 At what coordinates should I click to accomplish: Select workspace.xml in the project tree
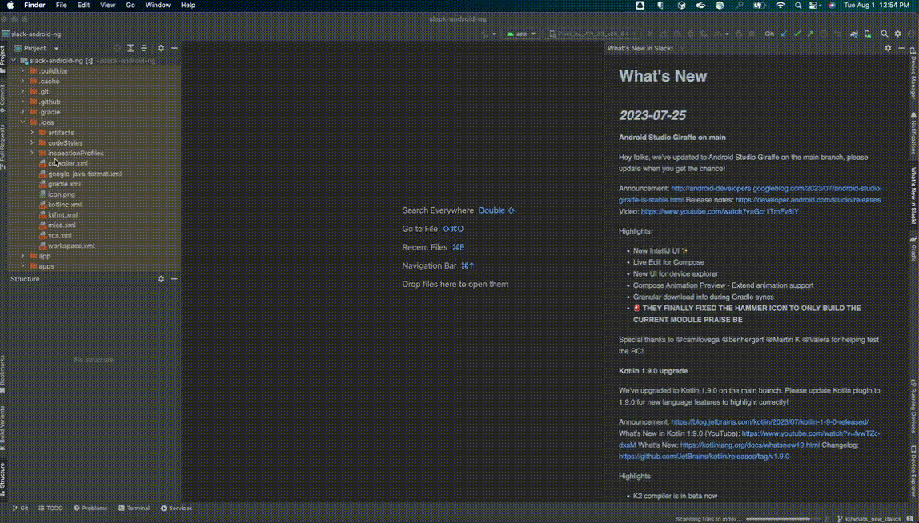[71, 246]
